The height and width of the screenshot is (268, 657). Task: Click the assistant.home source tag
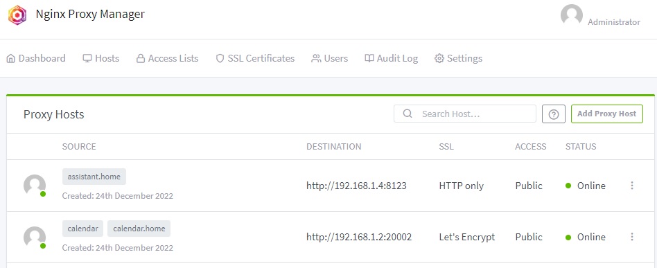(94, 177)
